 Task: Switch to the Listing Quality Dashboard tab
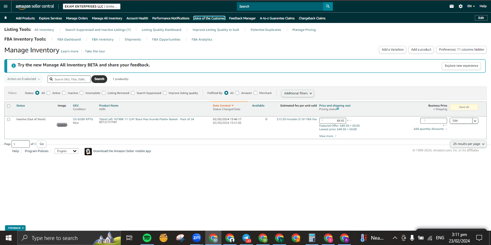[161, 30]
